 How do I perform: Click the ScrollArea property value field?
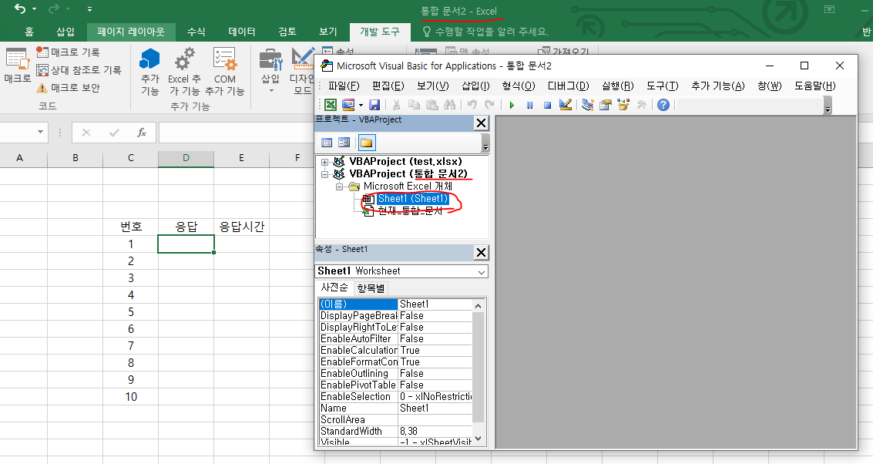[435, 419]
